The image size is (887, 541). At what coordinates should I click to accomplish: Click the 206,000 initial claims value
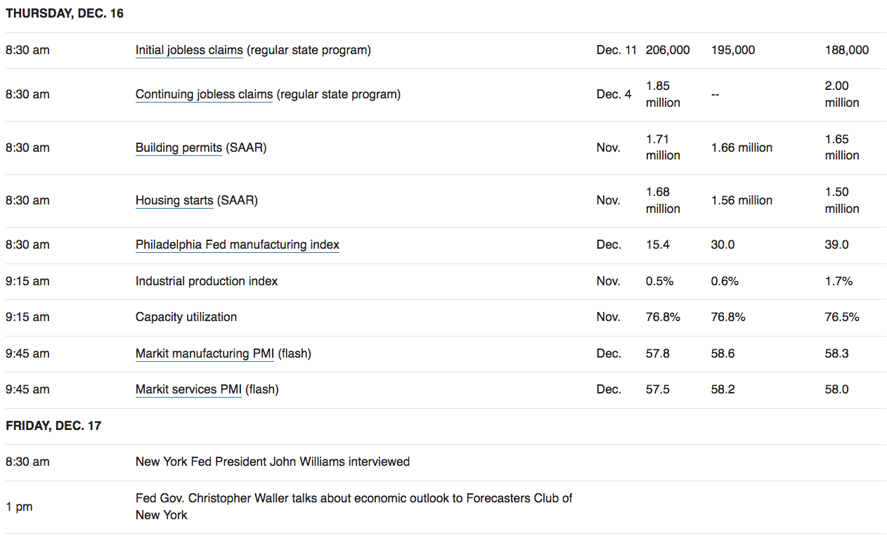[x=668, y=51]
